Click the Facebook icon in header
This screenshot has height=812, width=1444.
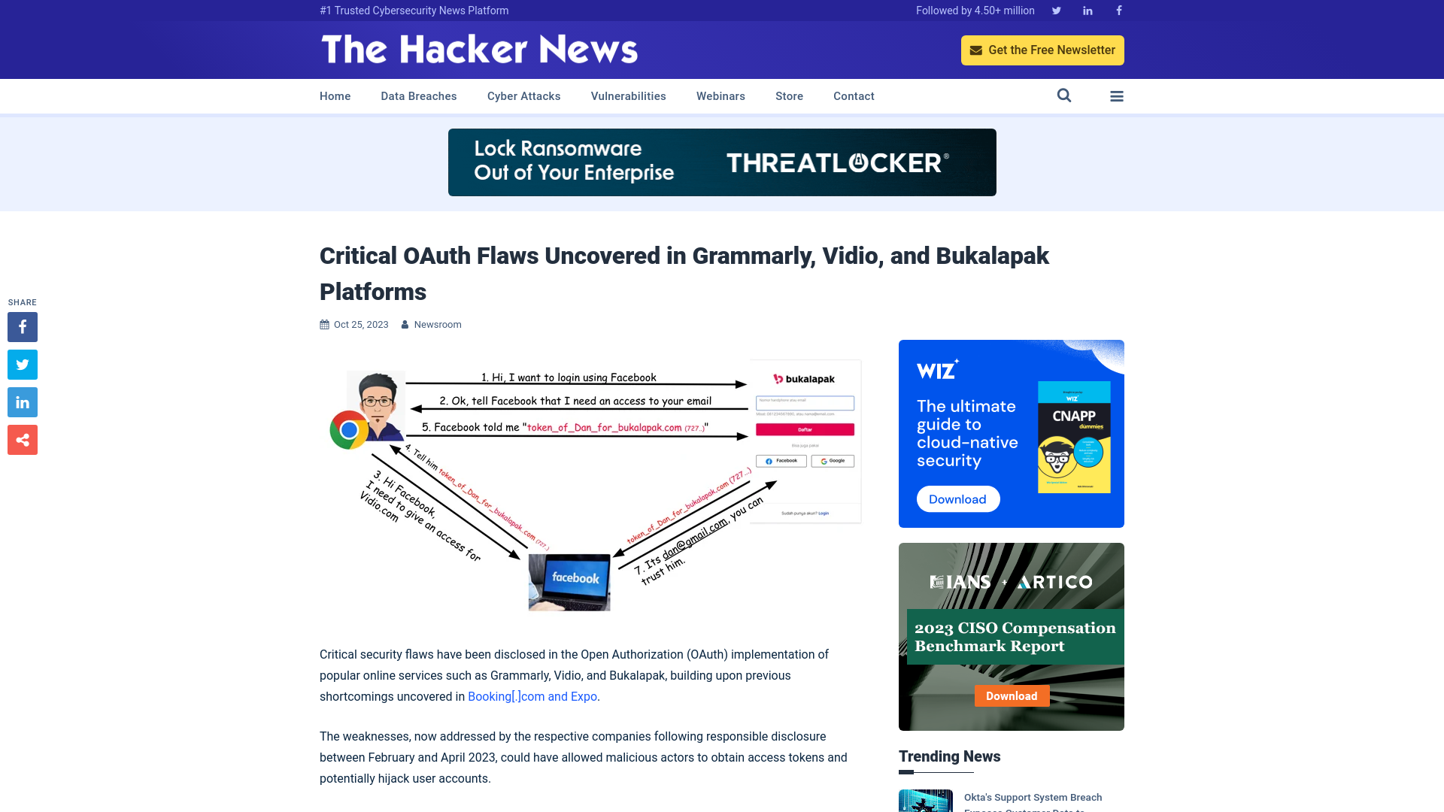[x=1118, y=10]
